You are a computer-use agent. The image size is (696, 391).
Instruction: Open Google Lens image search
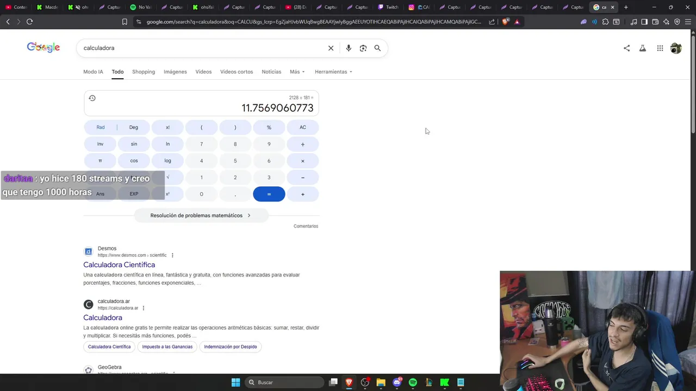click(363, 48)
